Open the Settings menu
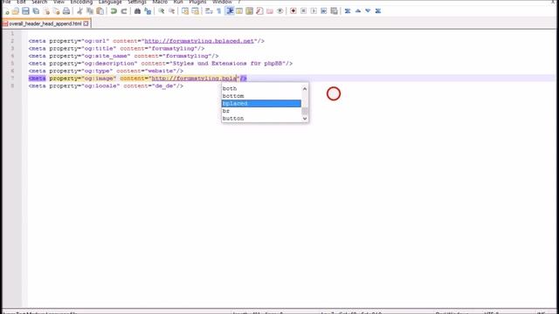Viewport: 559px width, 314px height. click(x=137, y=2)
